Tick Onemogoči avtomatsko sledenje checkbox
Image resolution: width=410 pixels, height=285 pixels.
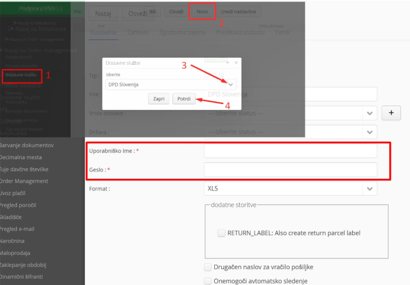(207, 281)
